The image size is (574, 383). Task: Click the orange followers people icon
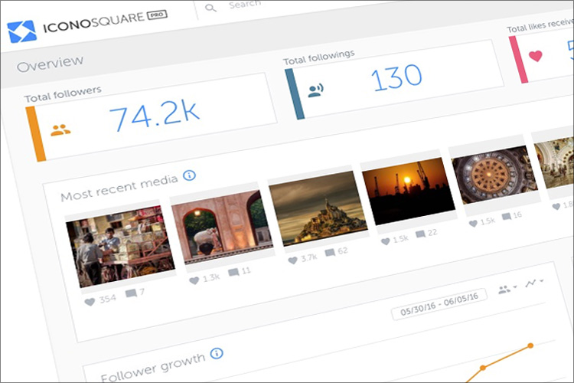point(60,129)
